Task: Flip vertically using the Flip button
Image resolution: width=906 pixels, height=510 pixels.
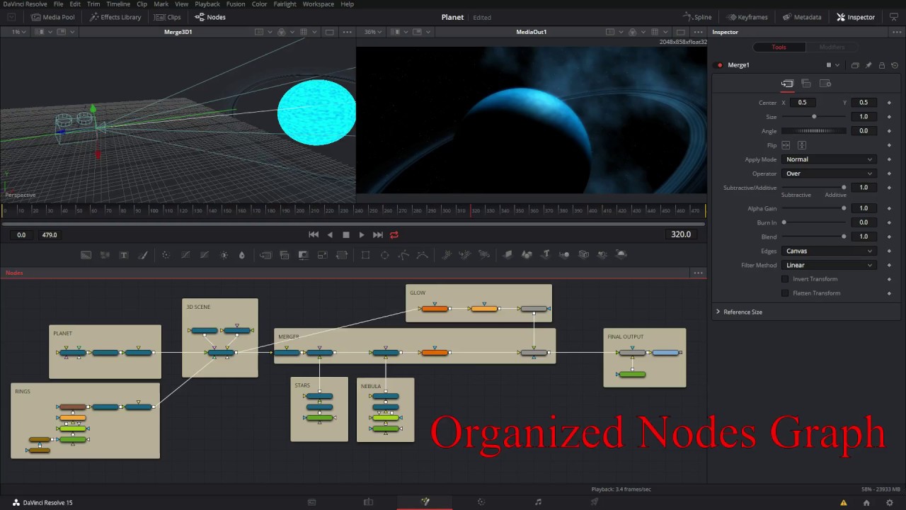Action: [x=802, y=145]
